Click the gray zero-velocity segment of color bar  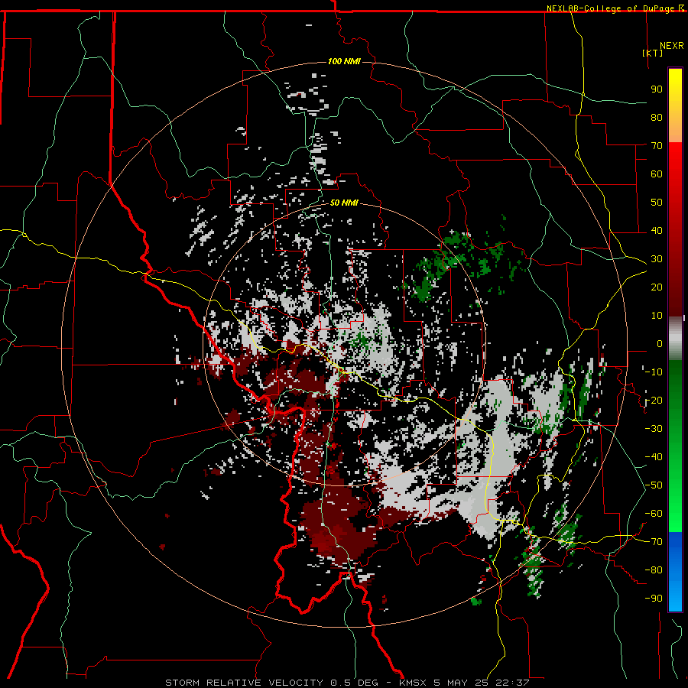tap(675, 338)
